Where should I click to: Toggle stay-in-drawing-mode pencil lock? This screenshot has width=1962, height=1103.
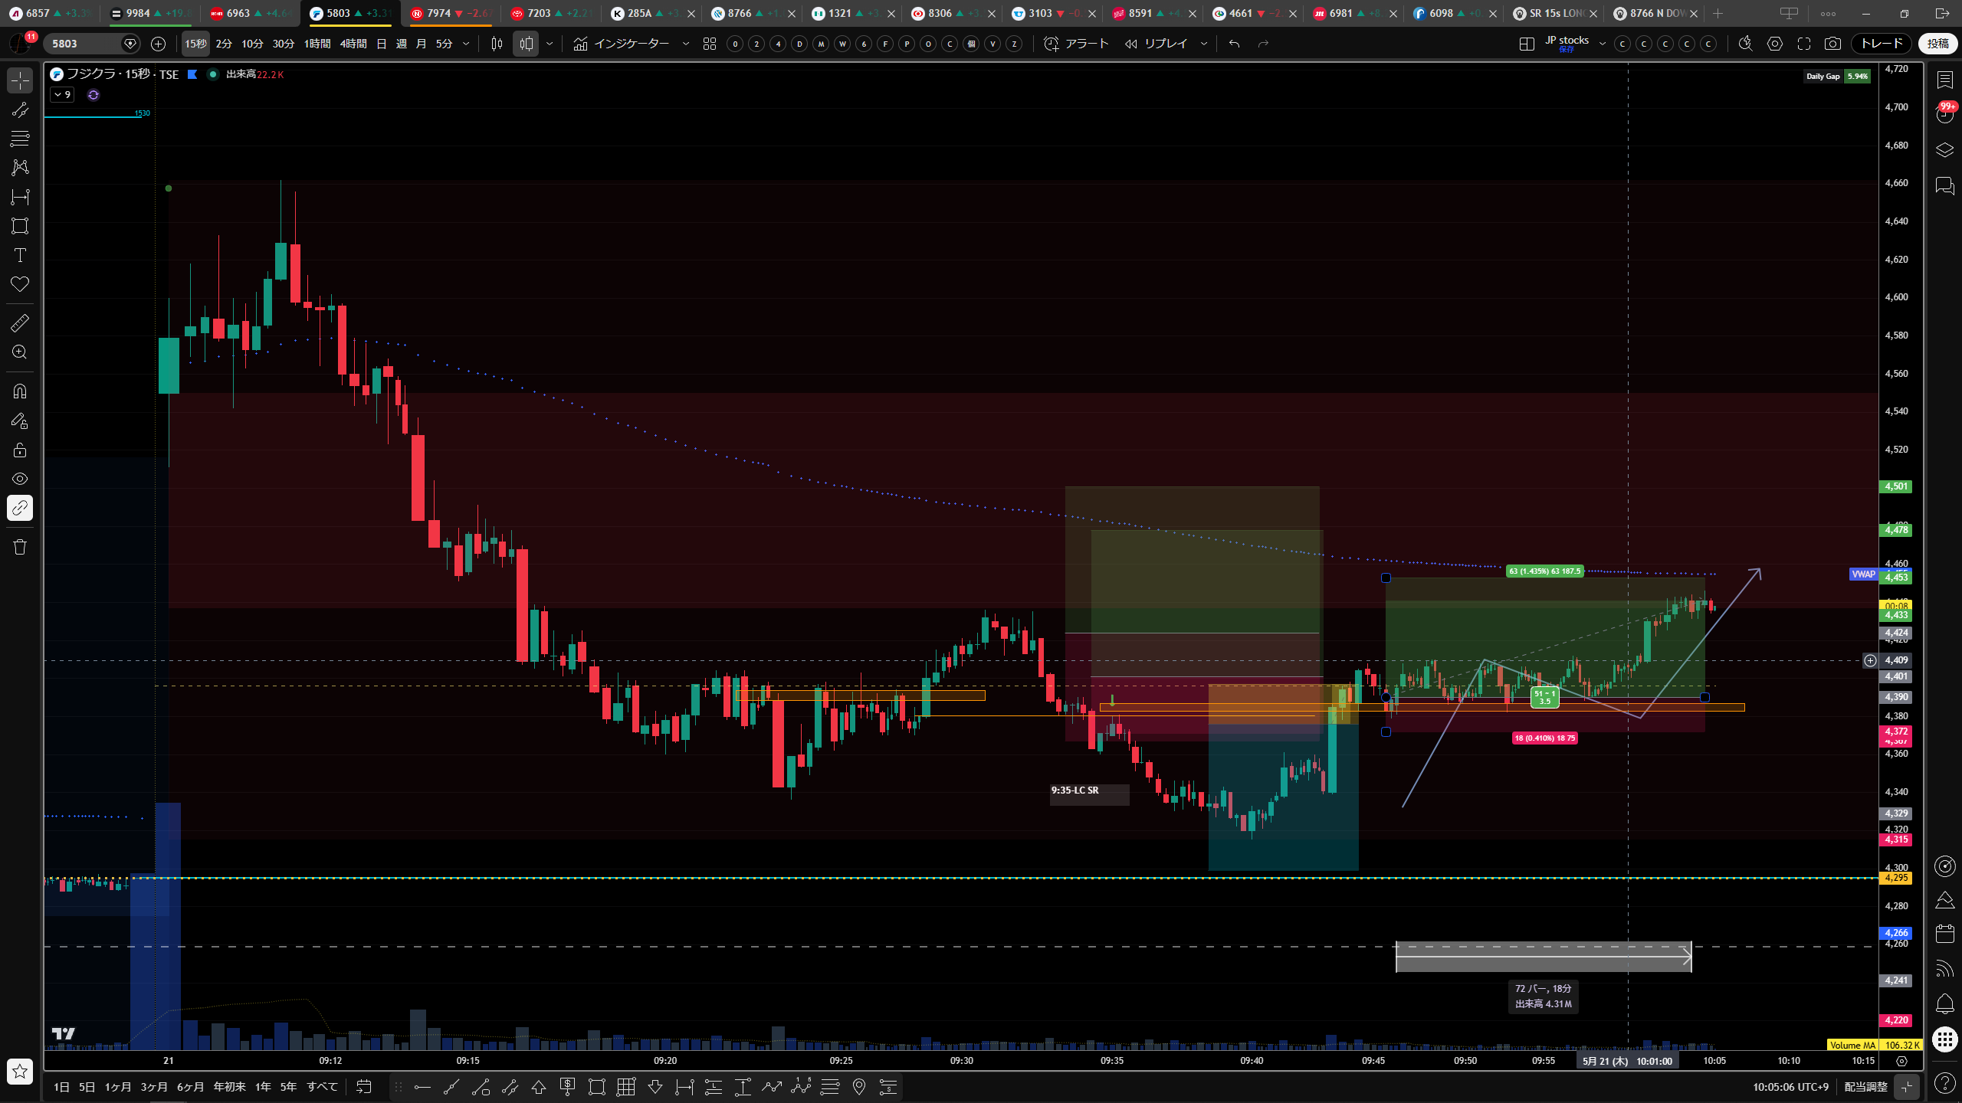(x=20, y=421)
